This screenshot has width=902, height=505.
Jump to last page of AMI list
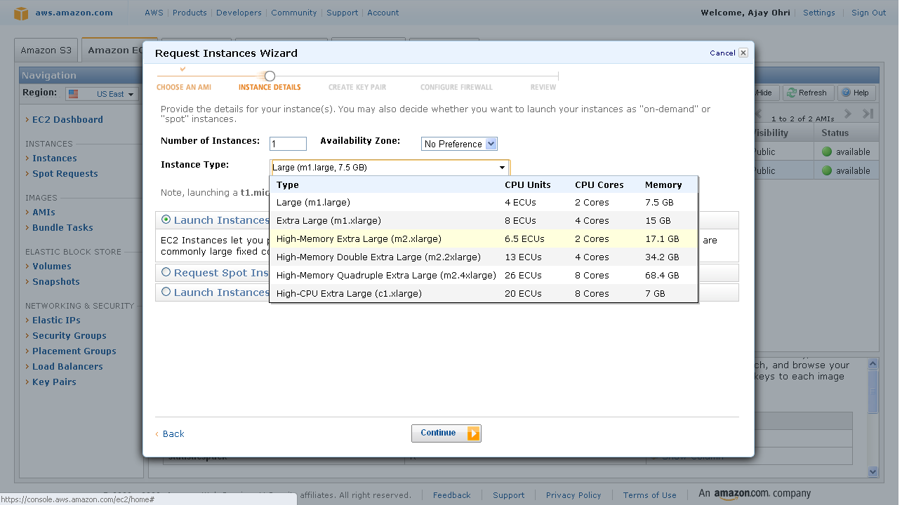click(868, 114)
